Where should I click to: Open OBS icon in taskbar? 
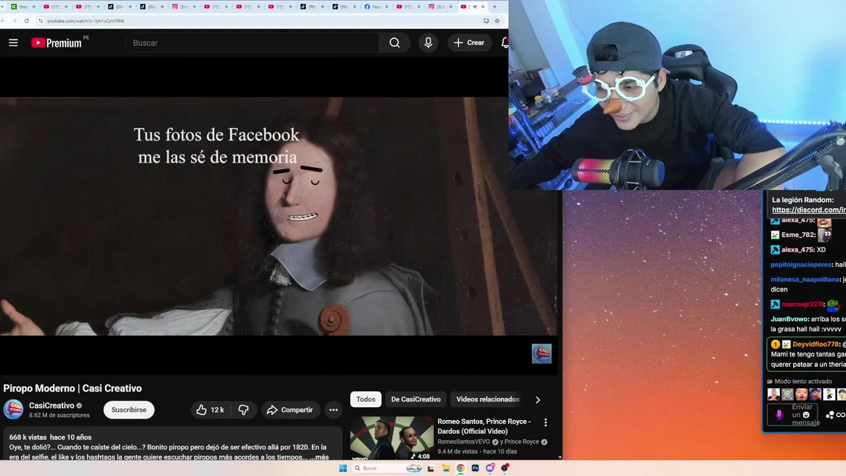pyautogui.click(x=505, y=468)
